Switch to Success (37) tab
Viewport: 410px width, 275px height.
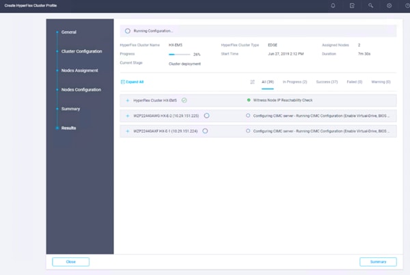(327, 82)
